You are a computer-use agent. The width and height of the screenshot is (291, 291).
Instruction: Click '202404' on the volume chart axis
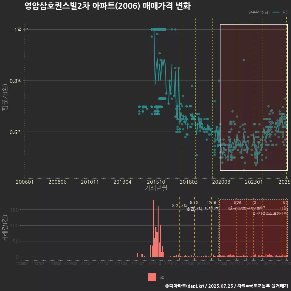[270, 263]
